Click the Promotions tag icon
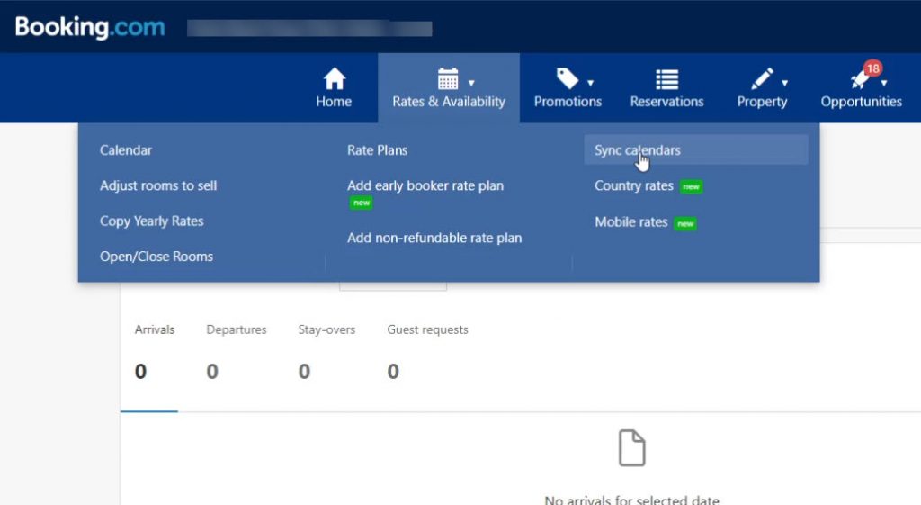This screenshot has height=505, width=921. [567, 79]
